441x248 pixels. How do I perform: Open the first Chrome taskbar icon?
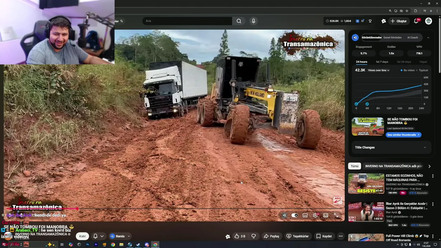tap(113, 245)
